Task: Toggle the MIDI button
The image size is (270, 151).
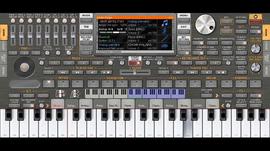Action: pyautogui.click(x=227, y=31)
